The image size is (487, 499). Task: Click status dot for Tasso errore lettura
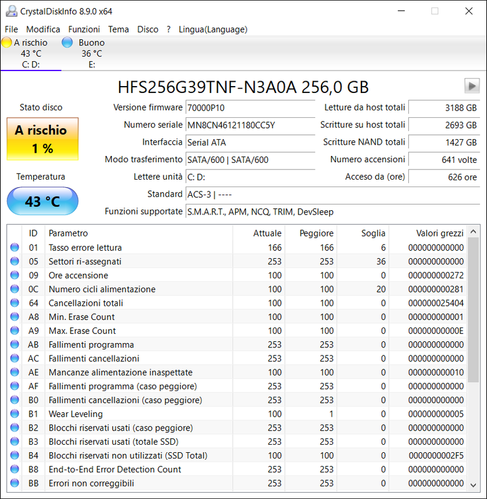(14, 247)
